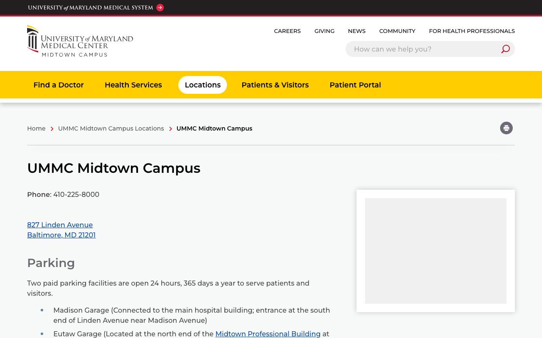Click the print page icon
Screen dimensions: 542x338
(x=506, y=128)
